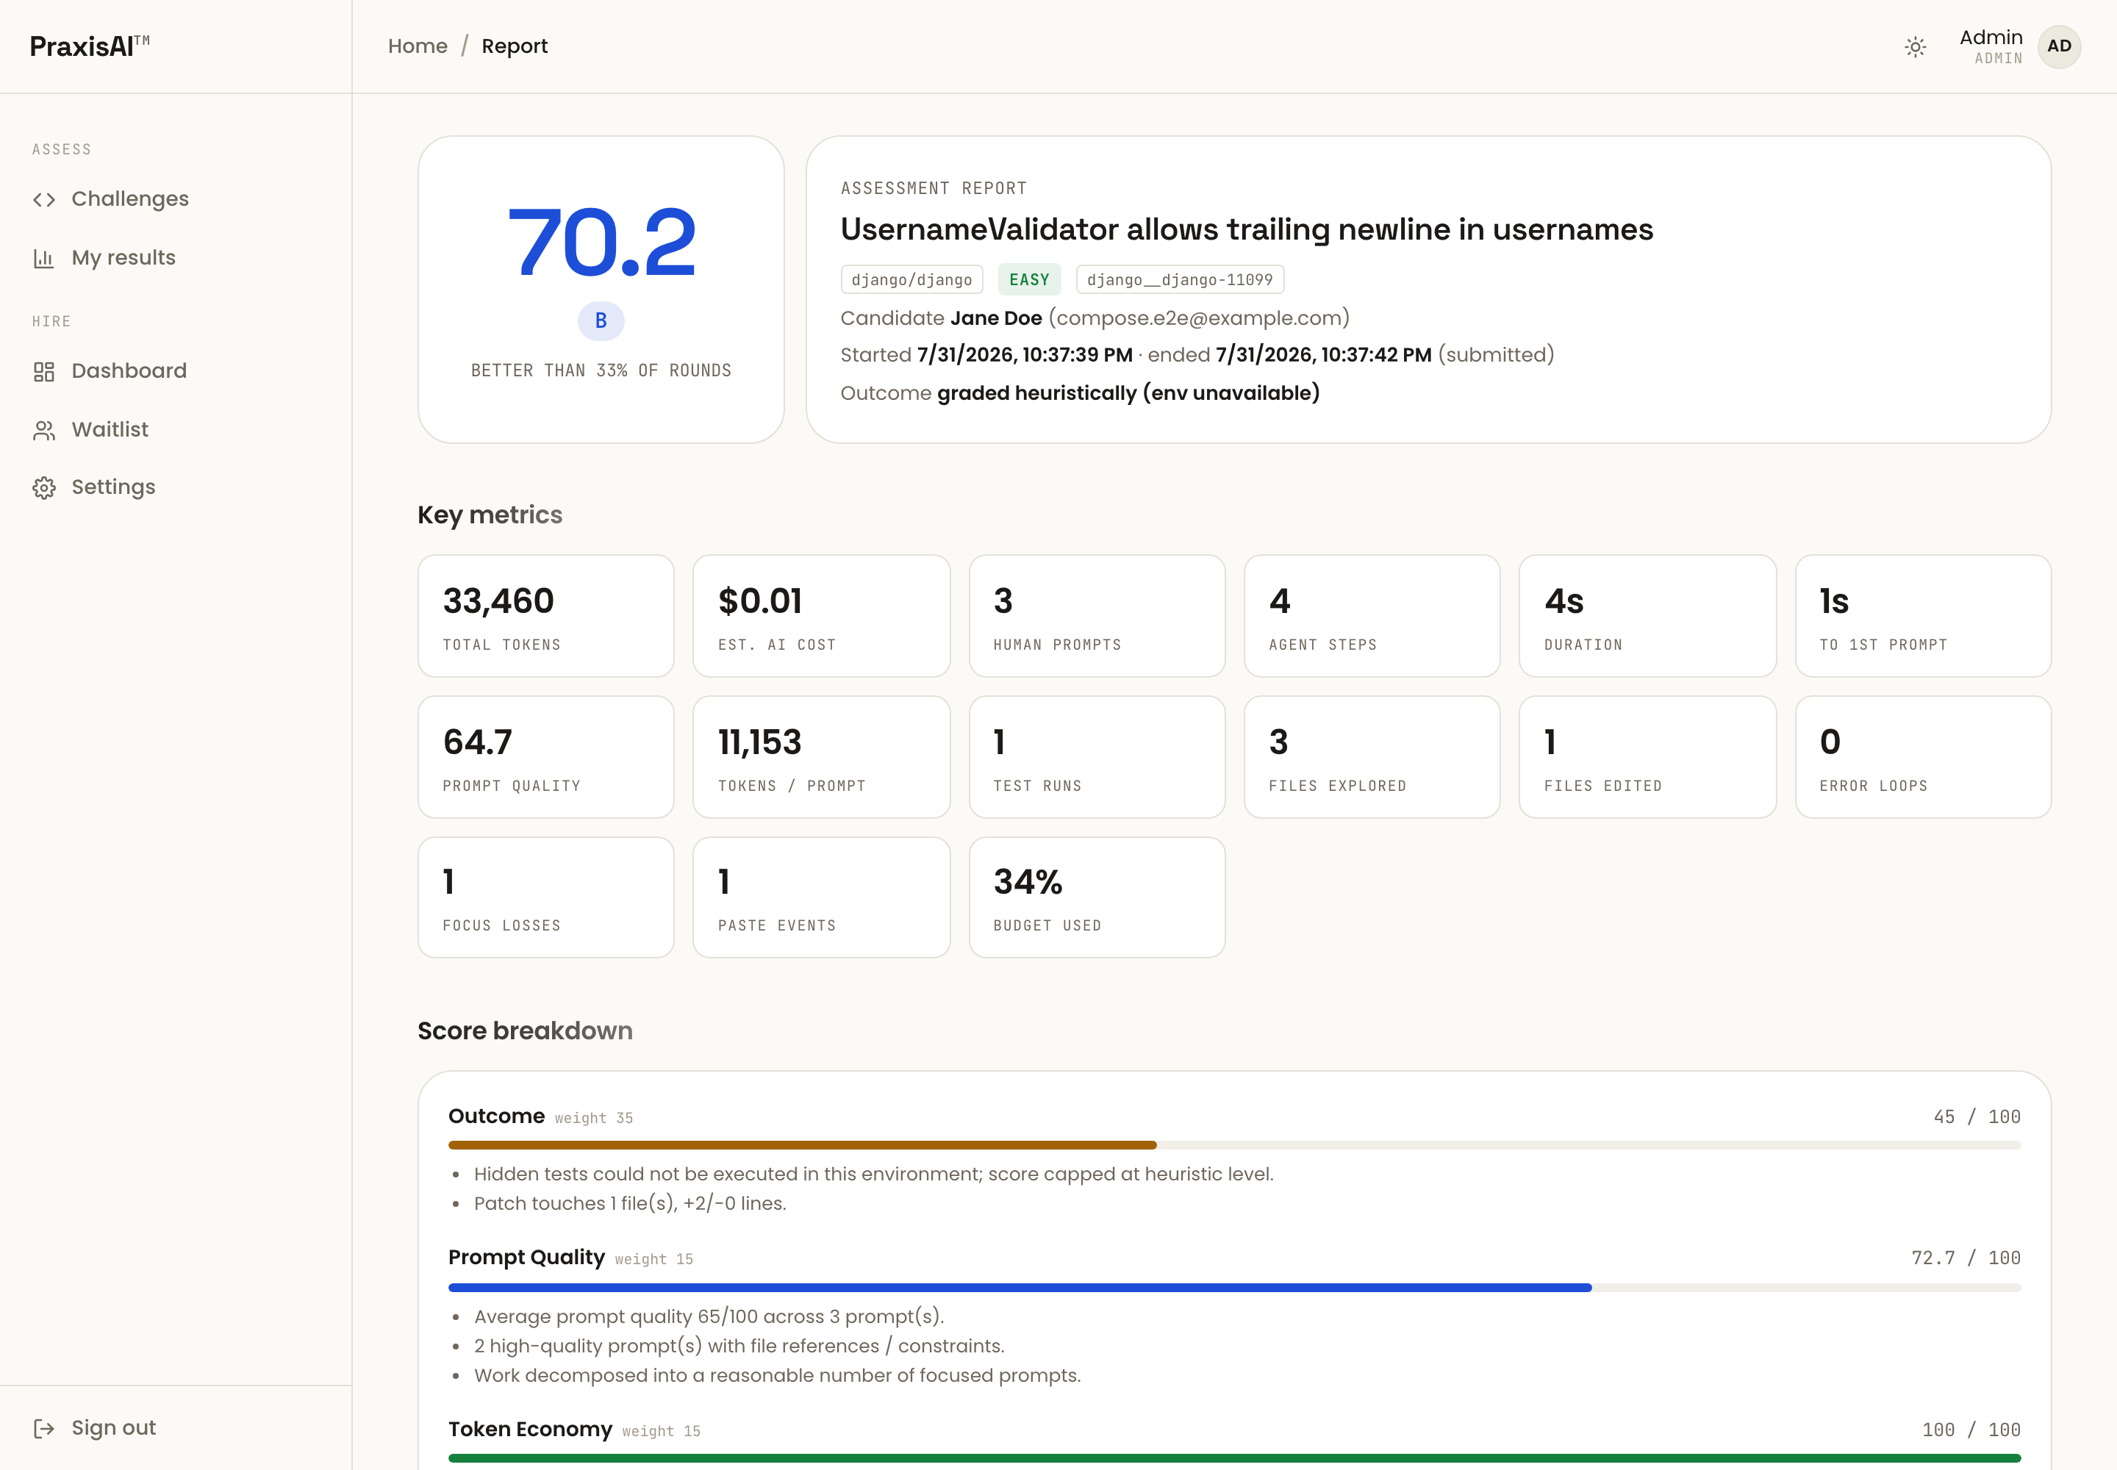Click the Waitlist people icon
The image size is (2117, 1470).
[x=44, y=430]
